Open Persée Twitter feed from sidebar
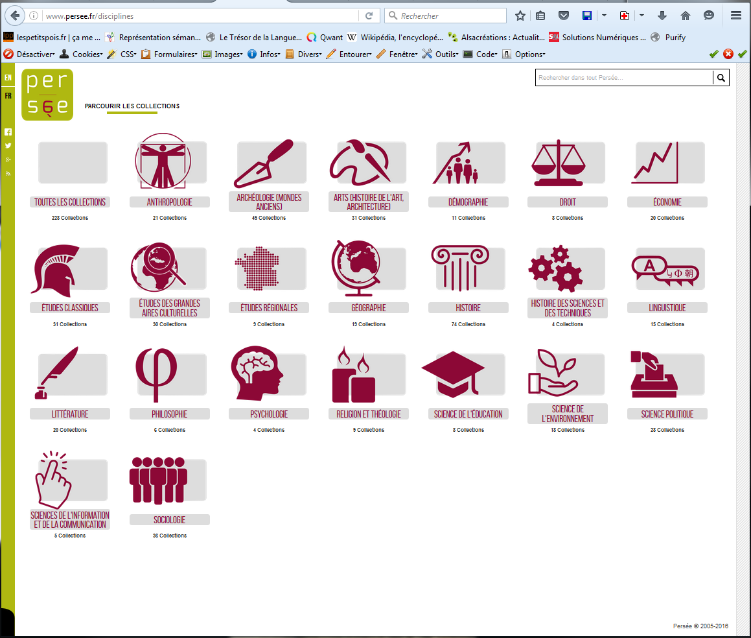This screenshot has width=751, height=638. click(x=8, y=146)
